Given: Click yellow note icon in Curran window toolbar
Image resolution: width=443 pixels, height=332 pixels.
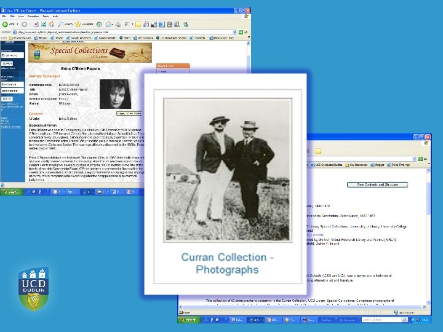Looking at the screenshot, I should (x=319, y=151).
